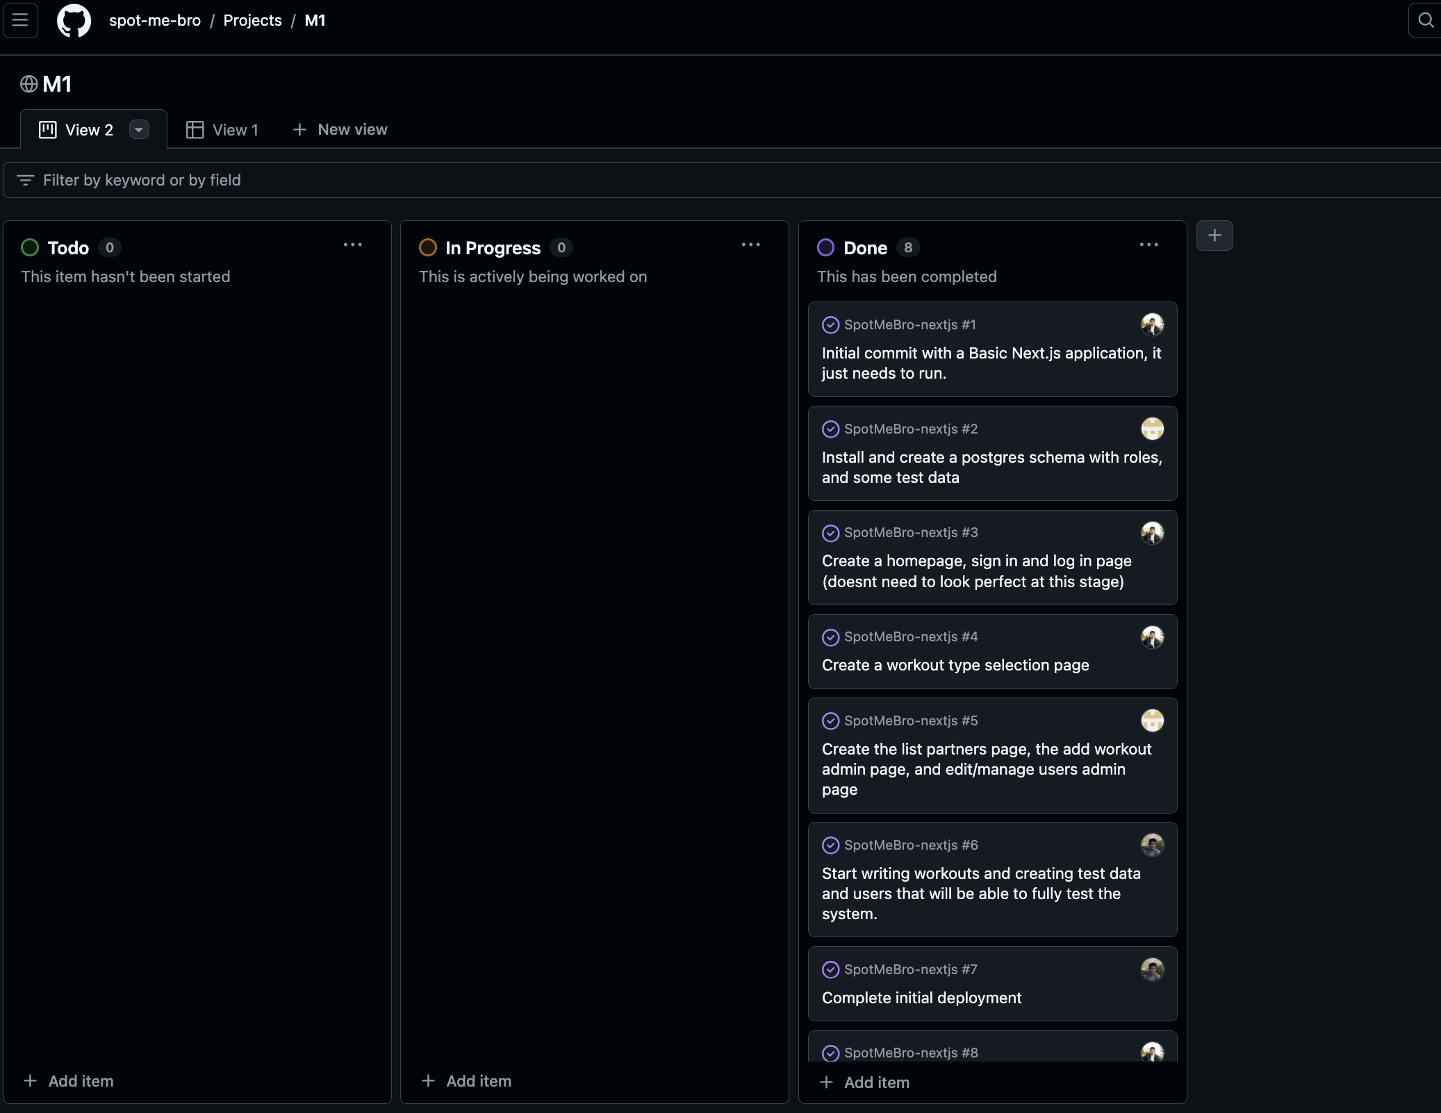The image size is (1441, 1113).
Task: Click the add new column plus button
Action: (x=1214, y=236)
